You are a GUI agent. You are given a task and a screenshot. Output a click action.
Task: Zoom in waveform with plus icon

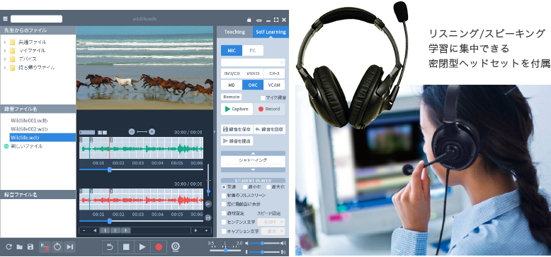[152, 131]
